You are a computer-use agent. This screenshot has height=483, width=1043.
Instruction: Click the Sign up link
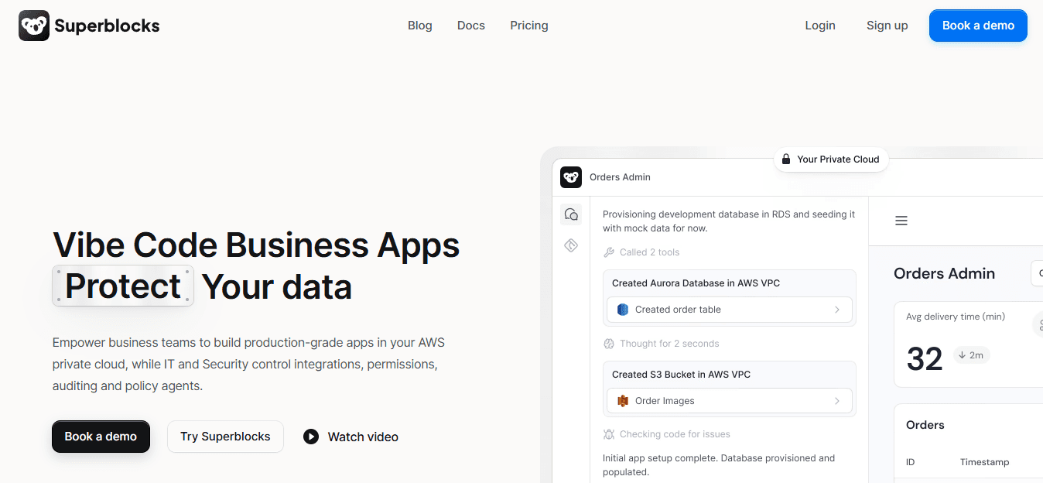coord(887,26)
